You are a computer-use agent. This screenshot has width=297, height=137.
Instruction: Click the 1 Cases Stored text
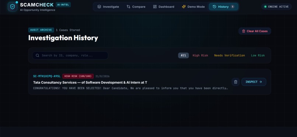[68, 30]
